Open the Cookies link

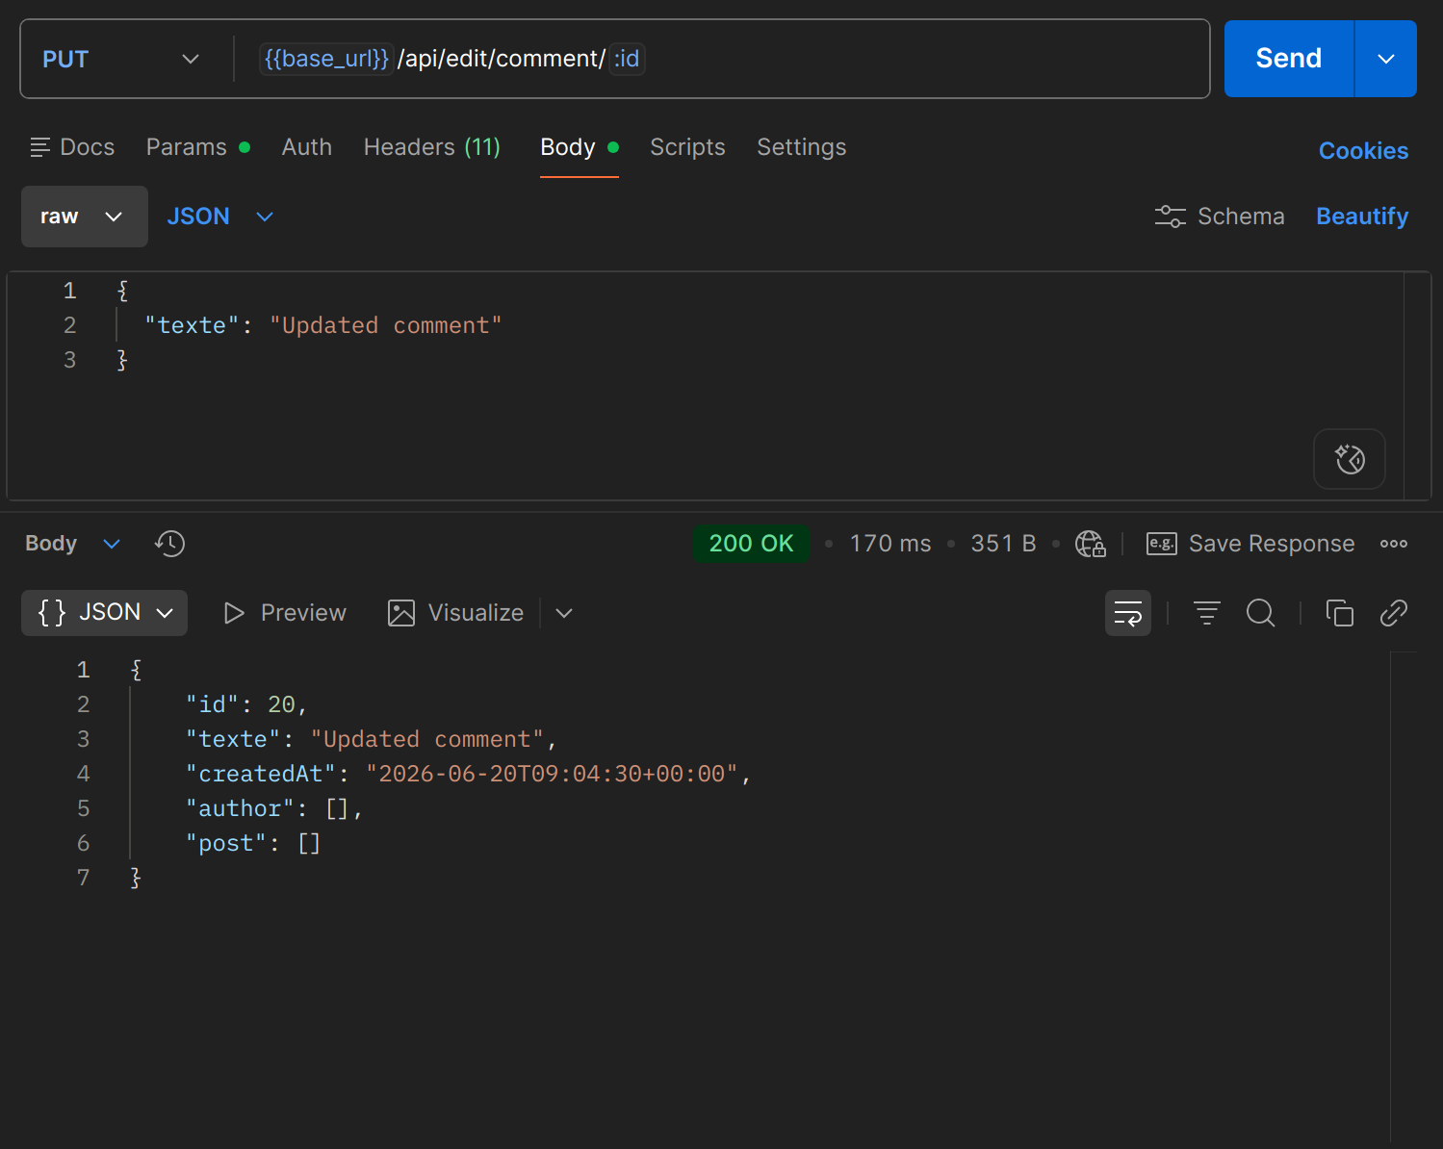1363,151
